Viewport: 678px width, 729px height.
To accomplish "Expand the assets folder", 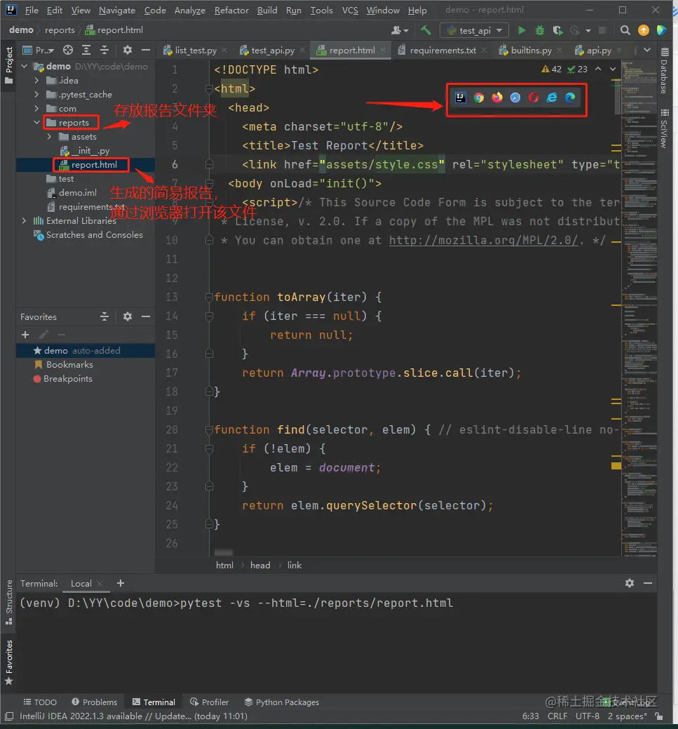I will point(49,137).
